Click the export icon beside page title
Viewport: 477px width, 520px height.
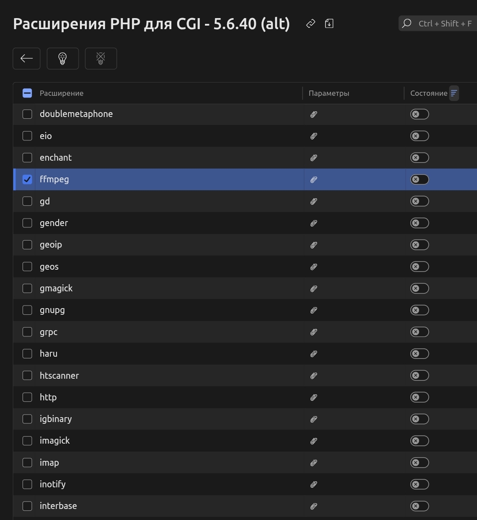pos(329,24)
